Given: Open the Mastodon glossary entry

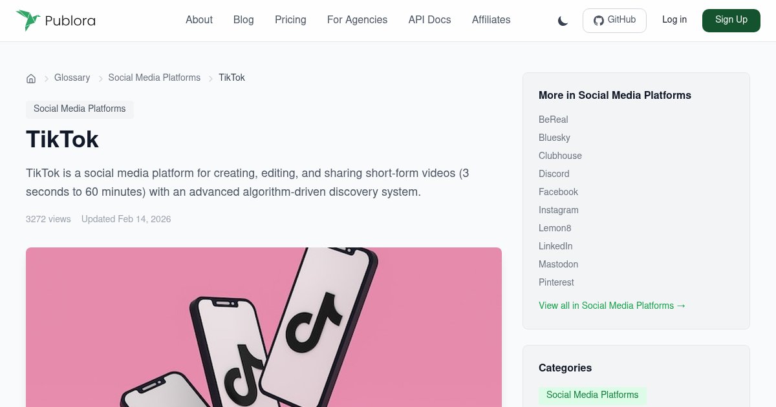Looking at the screenshot, I should [559, 264].
